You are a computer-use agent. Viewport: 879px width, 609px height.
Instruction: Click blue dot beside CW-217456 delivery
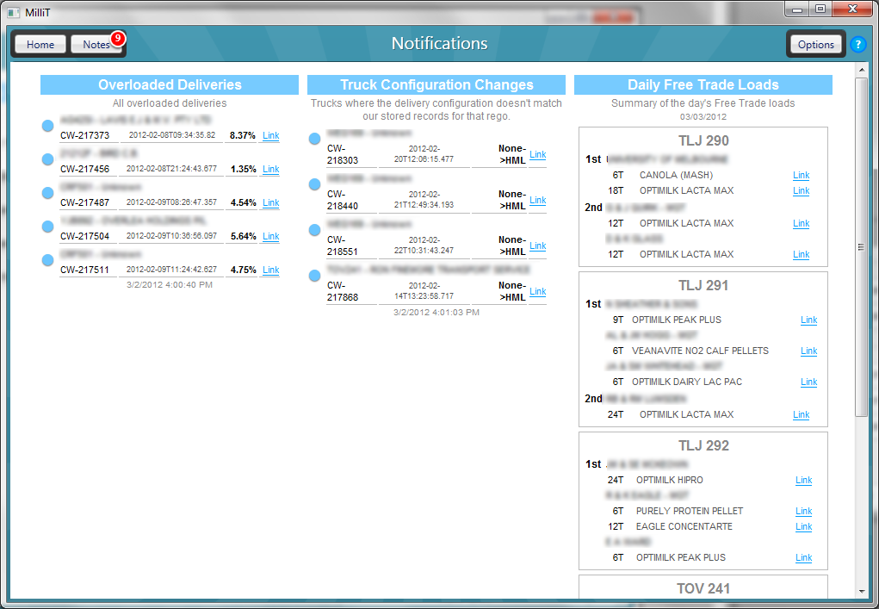pyautogui.click(x=48, y=159)
